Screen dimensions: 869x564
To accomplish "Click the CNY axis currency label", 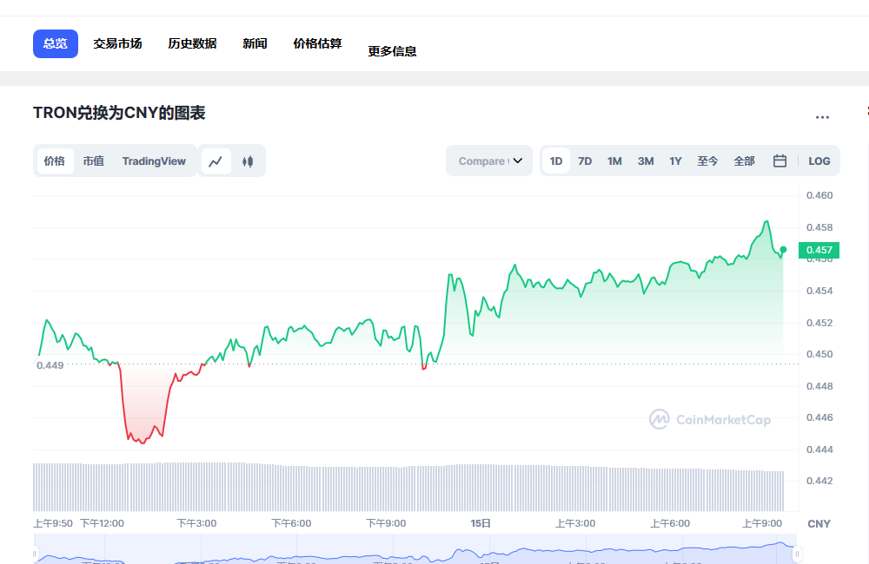I will point(819,523).
